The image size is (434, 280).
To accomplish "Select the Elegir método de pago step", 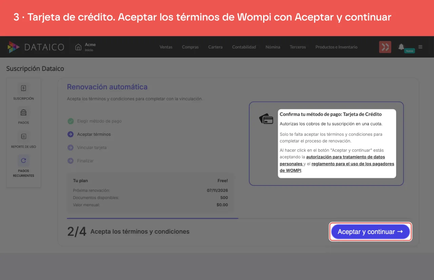I will pos(99,121).
